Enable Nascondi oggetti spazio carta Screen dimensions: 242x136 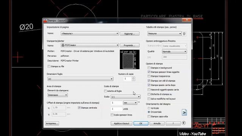coord(149,90)
